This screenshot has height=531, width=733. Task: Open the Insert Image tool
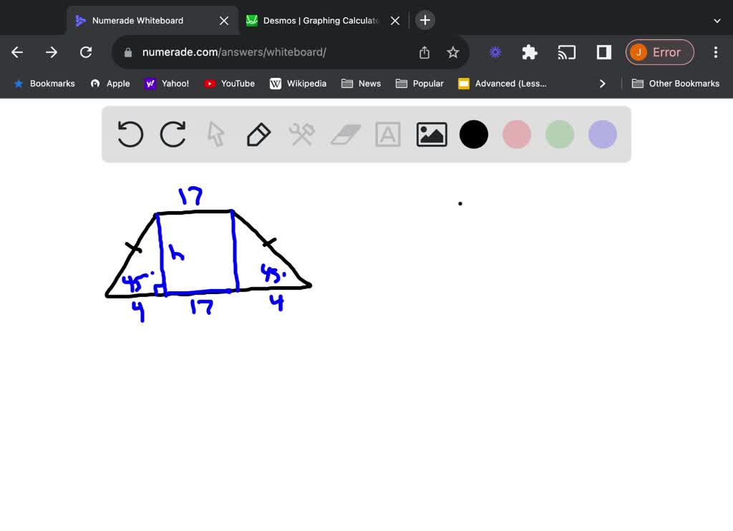(431, 134)
